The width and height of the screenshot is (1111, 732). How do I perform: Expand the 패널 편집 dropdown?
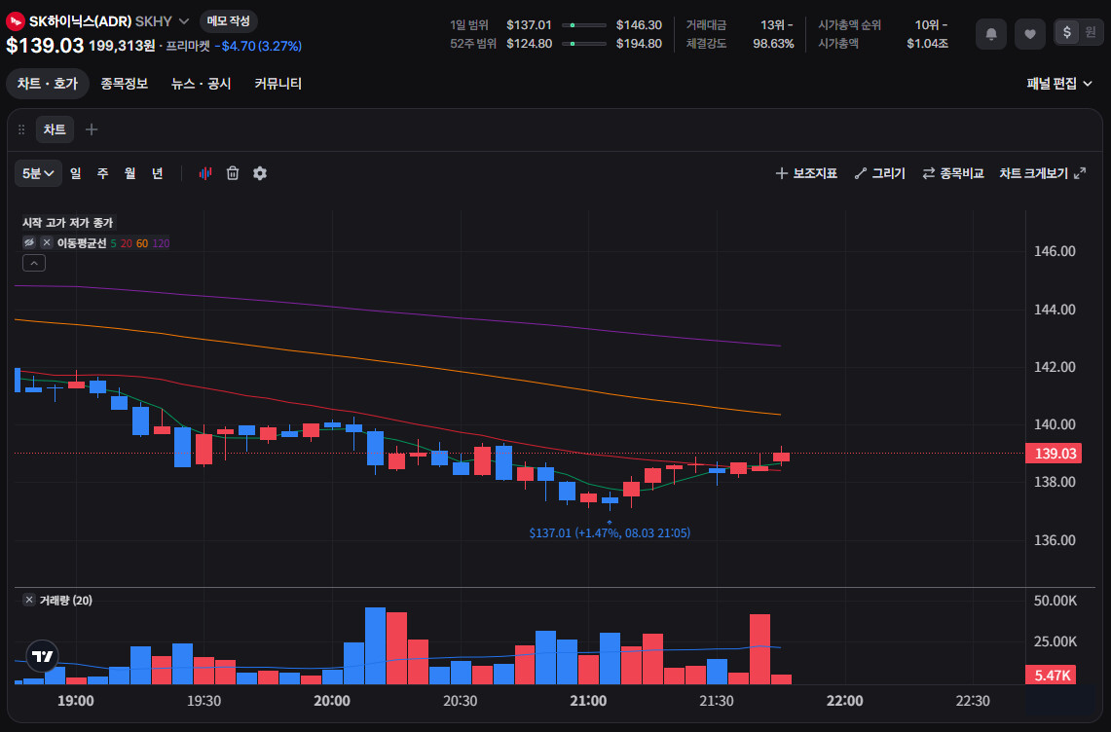pos(1058,84)
